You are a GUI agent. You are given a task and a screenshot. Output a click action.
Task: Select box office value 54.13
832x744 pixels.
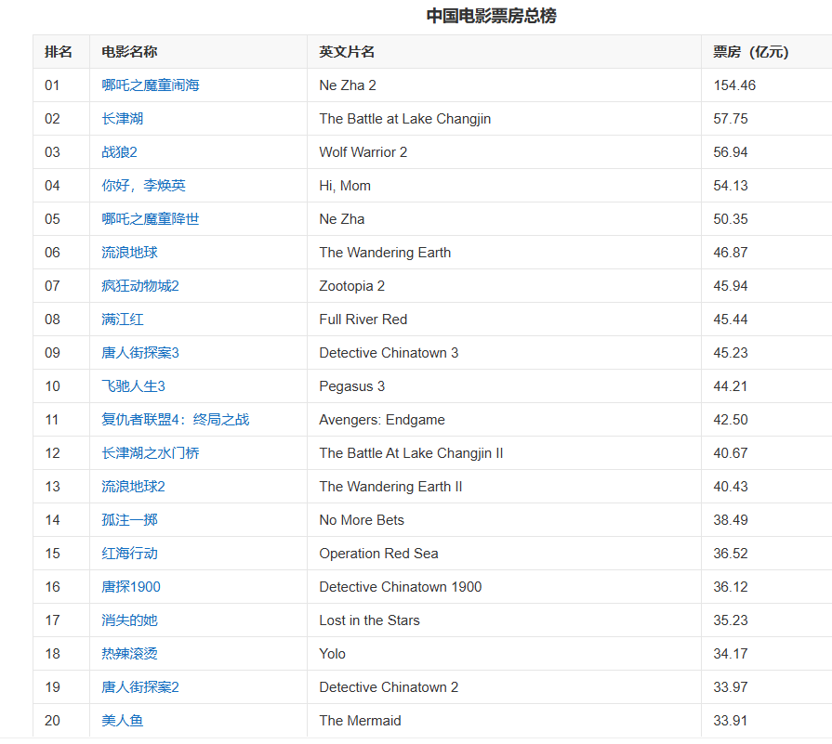pyautogui.click(x=730, y=186)
